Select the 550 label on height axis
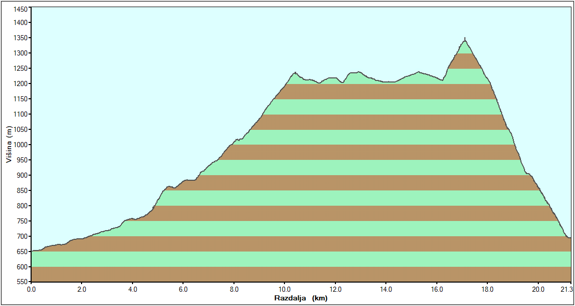 pyautogui.click(x=23, y=282)
